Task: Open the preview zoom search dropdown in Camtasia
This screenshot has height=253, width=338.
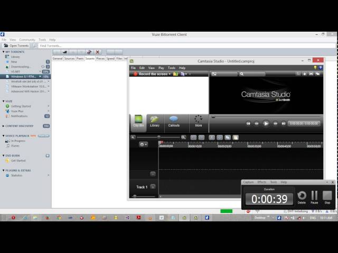Action: tap(252, 74)
